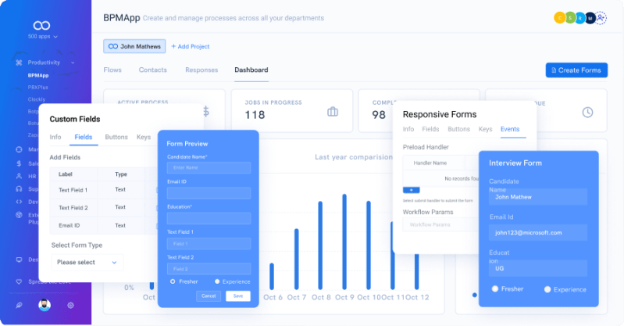624x326 pixels.
Task: Switch to the Flows tab
Action: 112,70
